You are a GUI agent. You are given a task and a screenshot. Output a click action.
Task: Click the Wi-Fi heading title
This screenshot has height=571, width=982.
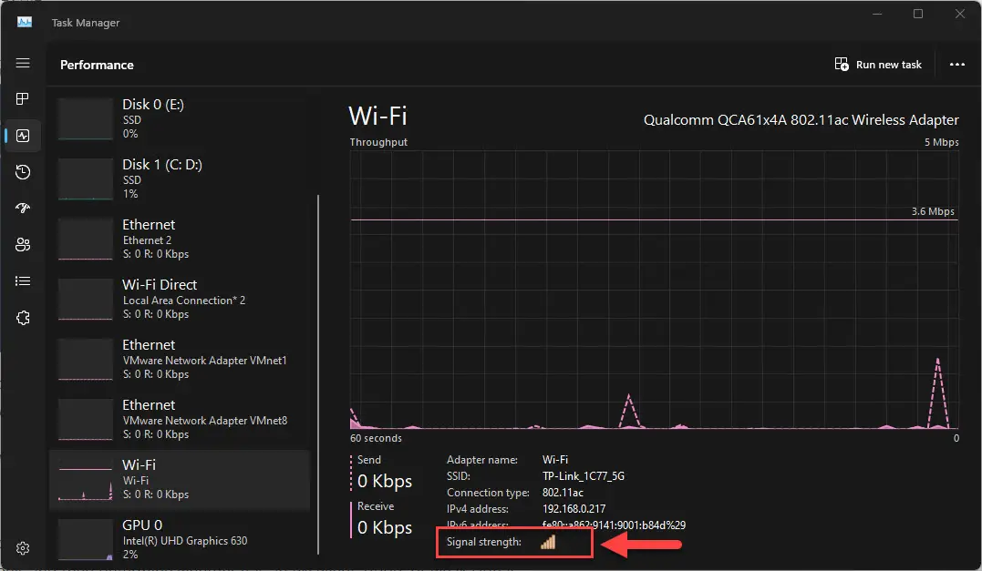coord(377,117)
